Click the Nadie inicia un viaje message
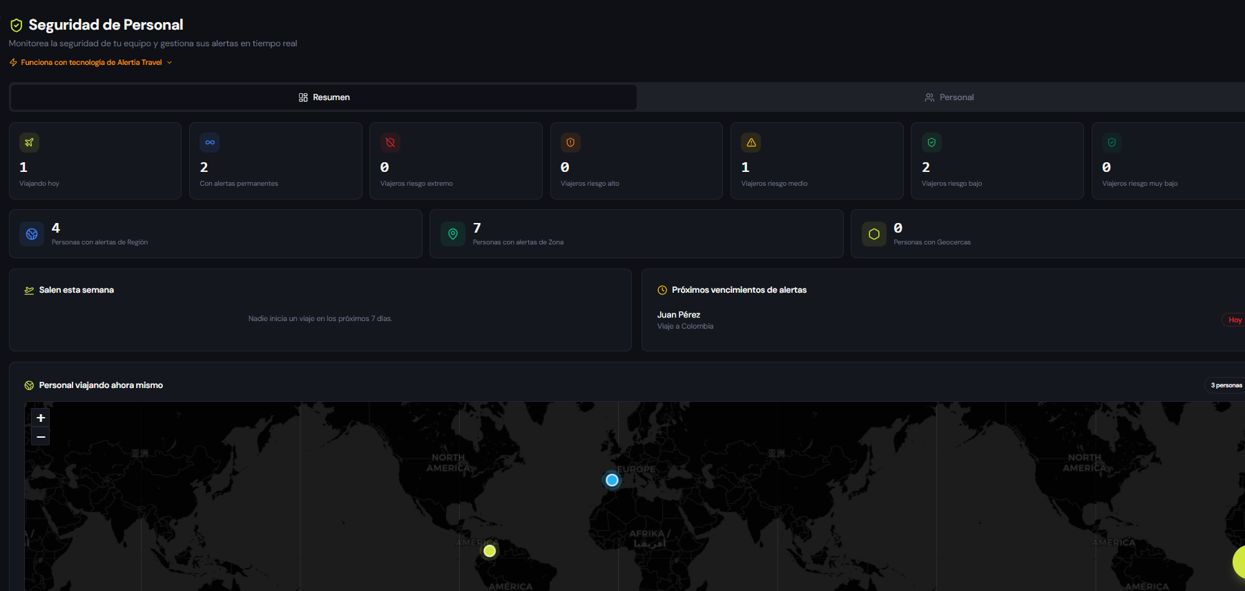The image size is (1245, 591). pos(320,319)
